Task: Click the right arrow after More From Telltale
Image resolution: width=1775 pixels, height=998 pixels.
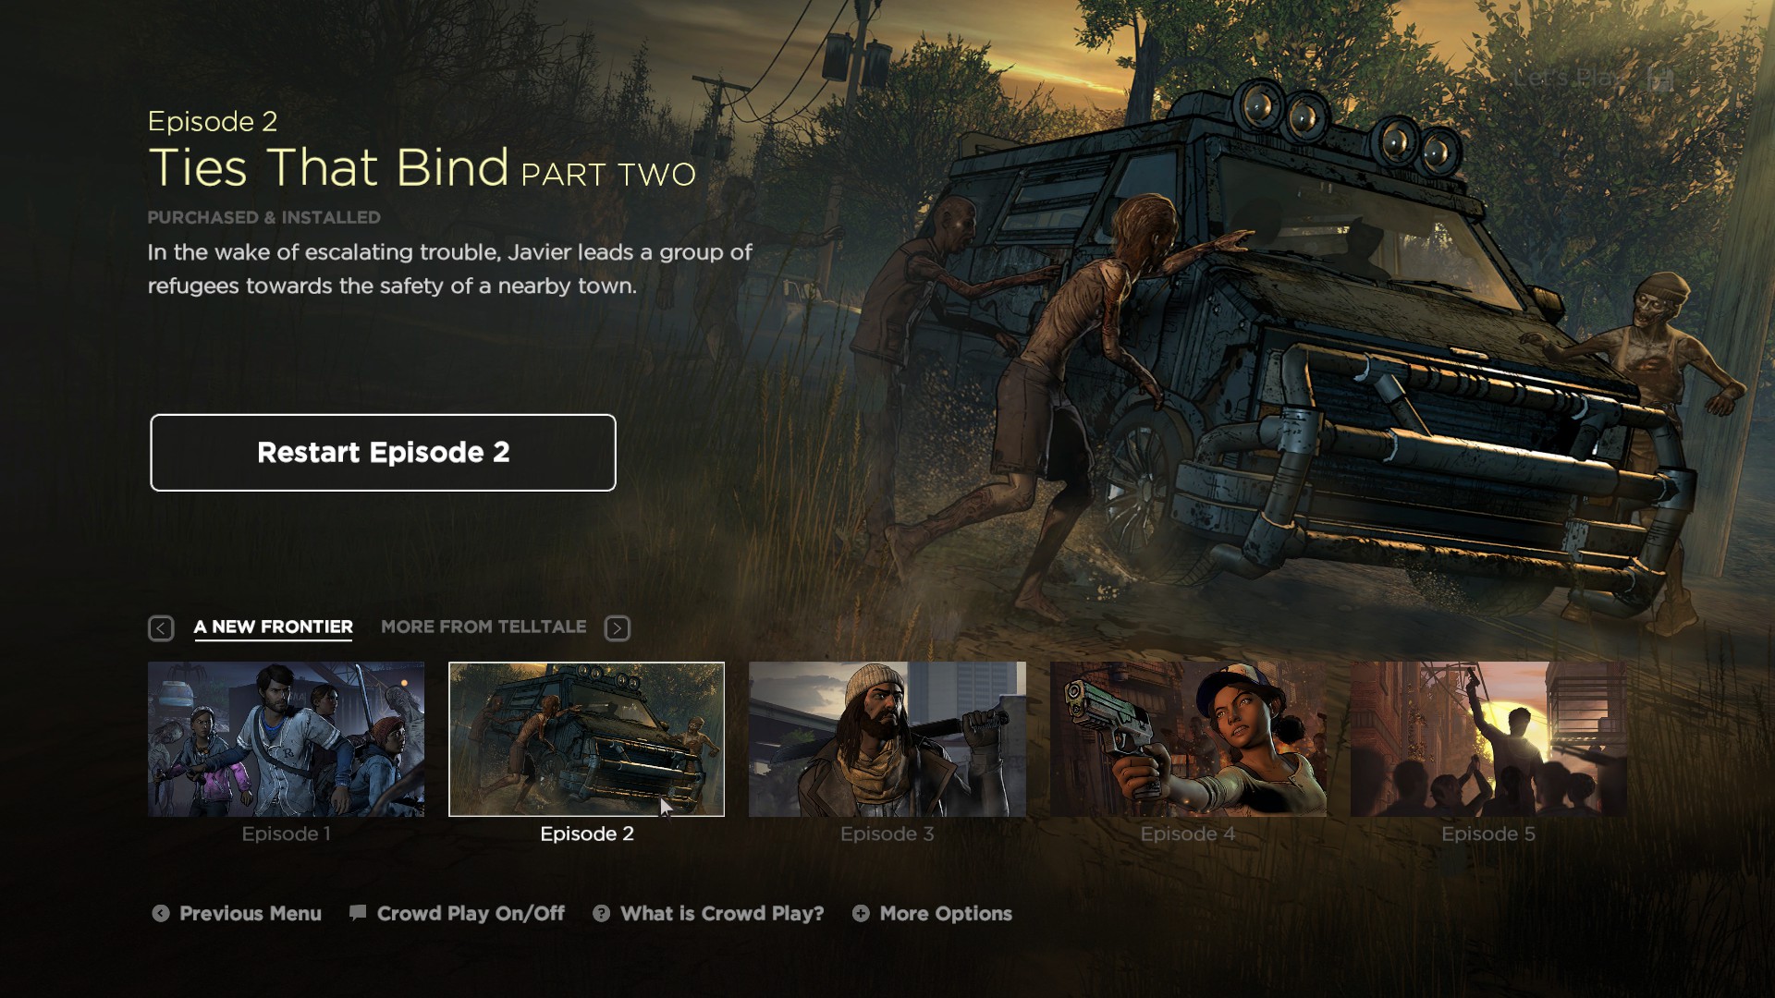Action: coord(618,628)
